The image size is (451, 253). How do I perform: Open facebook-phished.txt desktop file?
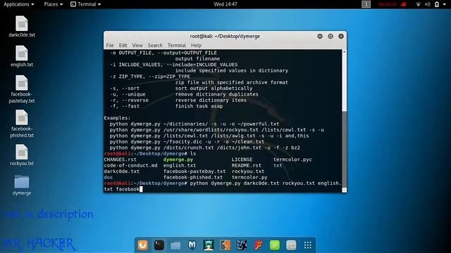(x=22, y=124)
